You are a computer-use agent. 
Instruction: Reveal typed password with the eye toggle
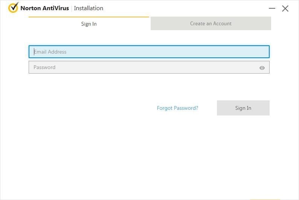(x=262, y=68)
